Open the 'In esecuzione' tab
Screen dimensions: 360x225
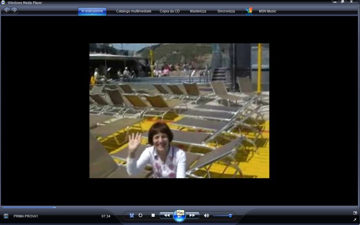click(92, 10)
